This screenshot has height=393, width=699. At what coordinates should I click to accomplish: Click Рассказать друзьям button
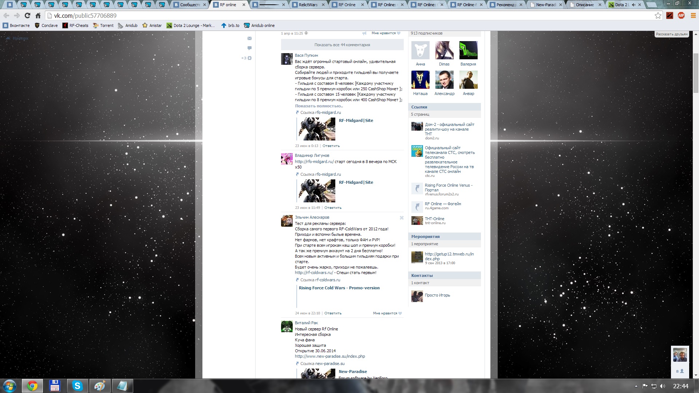pos(672,34)
